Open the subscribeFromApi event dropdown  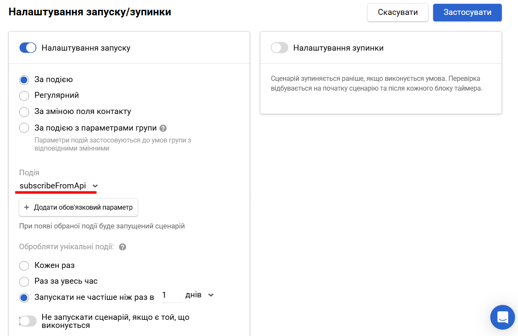click(x=55, y=186)
